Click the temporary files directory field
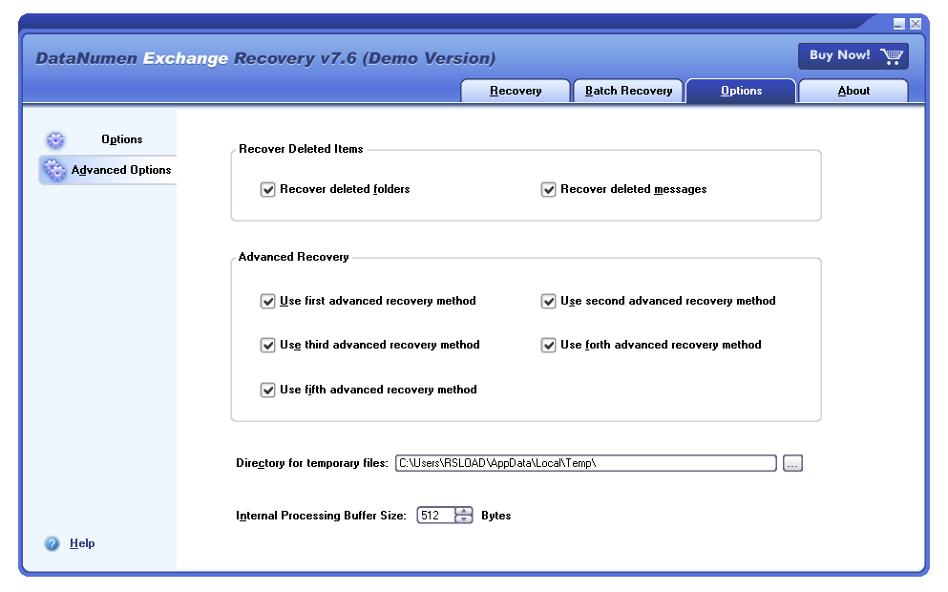 pyautogui.click(x=586, y=464)
